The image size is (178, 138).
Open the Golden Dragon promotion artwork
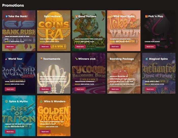(54, 116)
